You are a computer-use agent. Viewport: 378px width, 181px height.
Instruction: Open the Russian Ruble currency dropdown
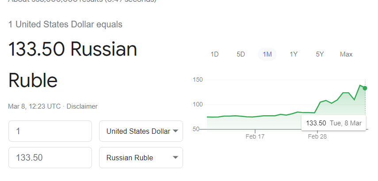click(x=141, y=158)
